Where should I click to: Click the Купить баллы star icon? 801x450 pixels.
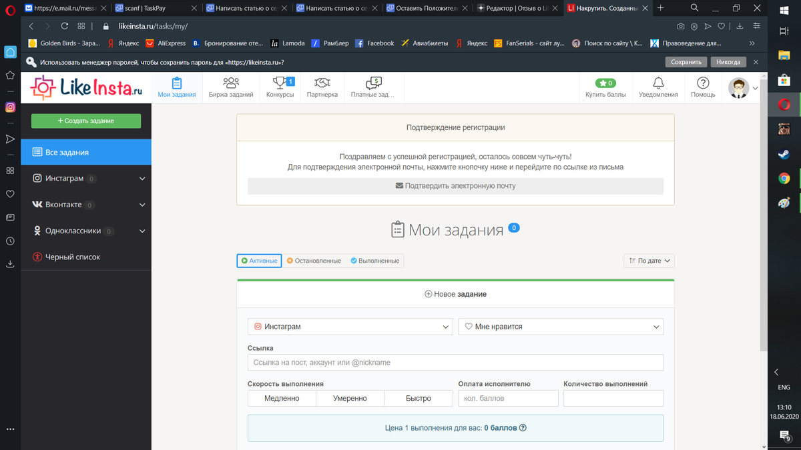point(605,83)
